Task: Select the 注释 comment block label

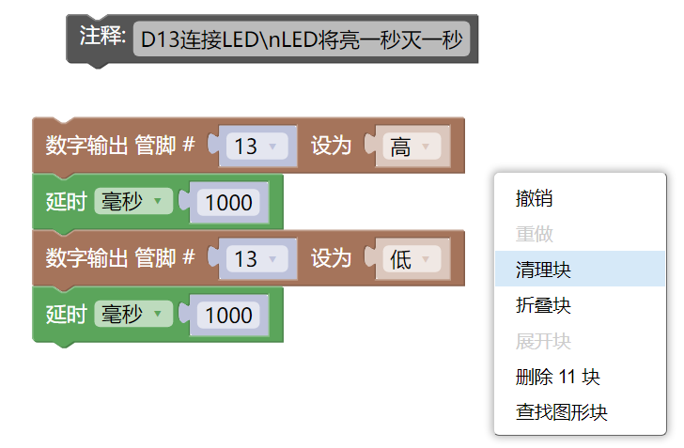Action: coord(102,37)
